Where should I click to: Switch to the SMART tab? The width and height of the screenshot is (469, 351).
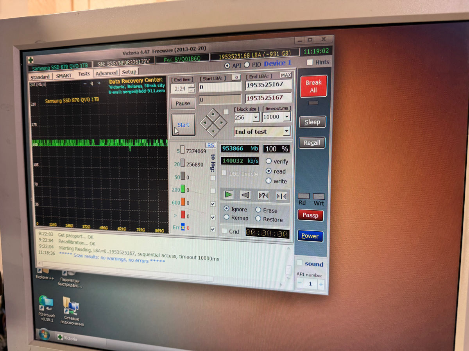click(x=63, y=76)
